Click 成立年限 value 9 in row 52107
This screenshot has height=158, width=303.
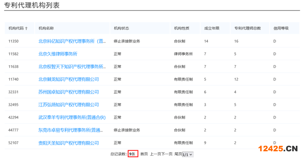coord(205,143)
